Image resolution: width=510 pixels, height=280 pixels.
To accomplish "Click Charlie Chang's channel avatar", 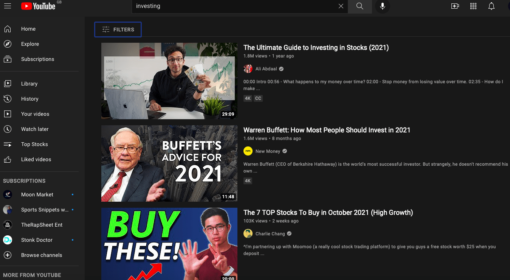I will click(x=248, y=234).
